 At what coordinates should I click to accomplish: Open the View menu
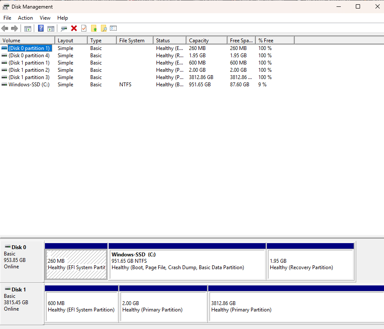click(45, 18)
